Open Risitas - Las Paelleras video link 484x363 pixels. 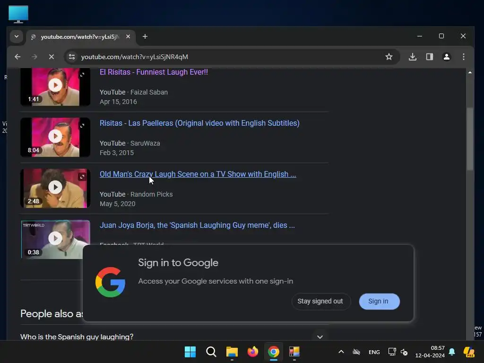pyautogui.click(x=199, y=123)
